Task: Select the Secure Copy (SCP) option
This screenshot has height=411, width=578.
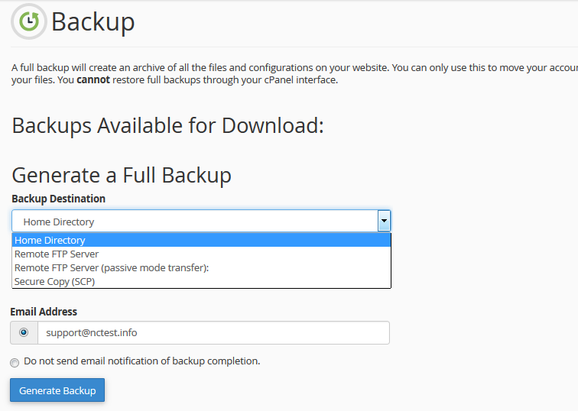Action: [55, 281]
